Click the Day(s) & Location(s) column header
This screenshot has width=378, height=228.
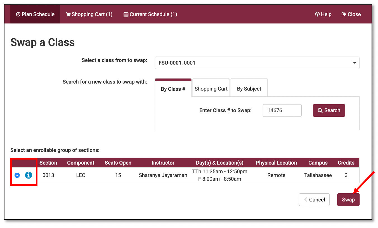coord(219,163)
